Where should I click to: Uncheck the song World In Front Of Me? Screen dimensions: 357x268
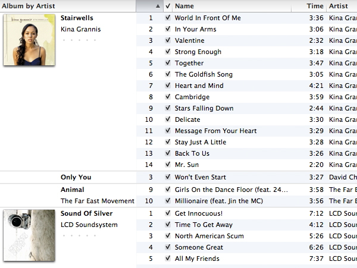pyautogui.click(x=168, y=18)
